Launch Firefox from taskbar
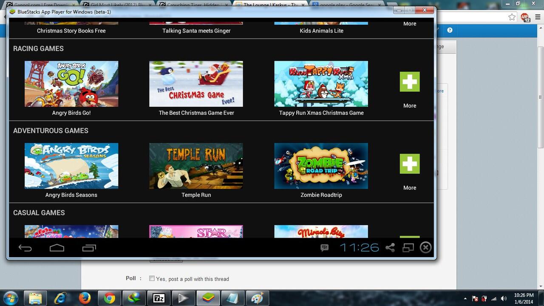Screen dimensions: 544x306 coord(85,298)
